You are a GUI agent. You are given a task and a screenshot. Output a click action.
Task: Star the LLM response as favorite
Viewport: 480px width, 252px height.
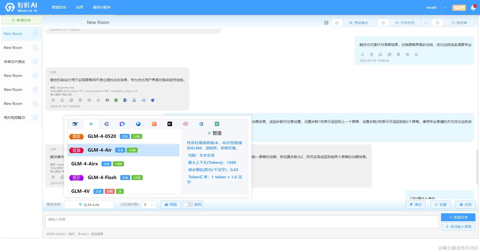[x=98, y=100]
